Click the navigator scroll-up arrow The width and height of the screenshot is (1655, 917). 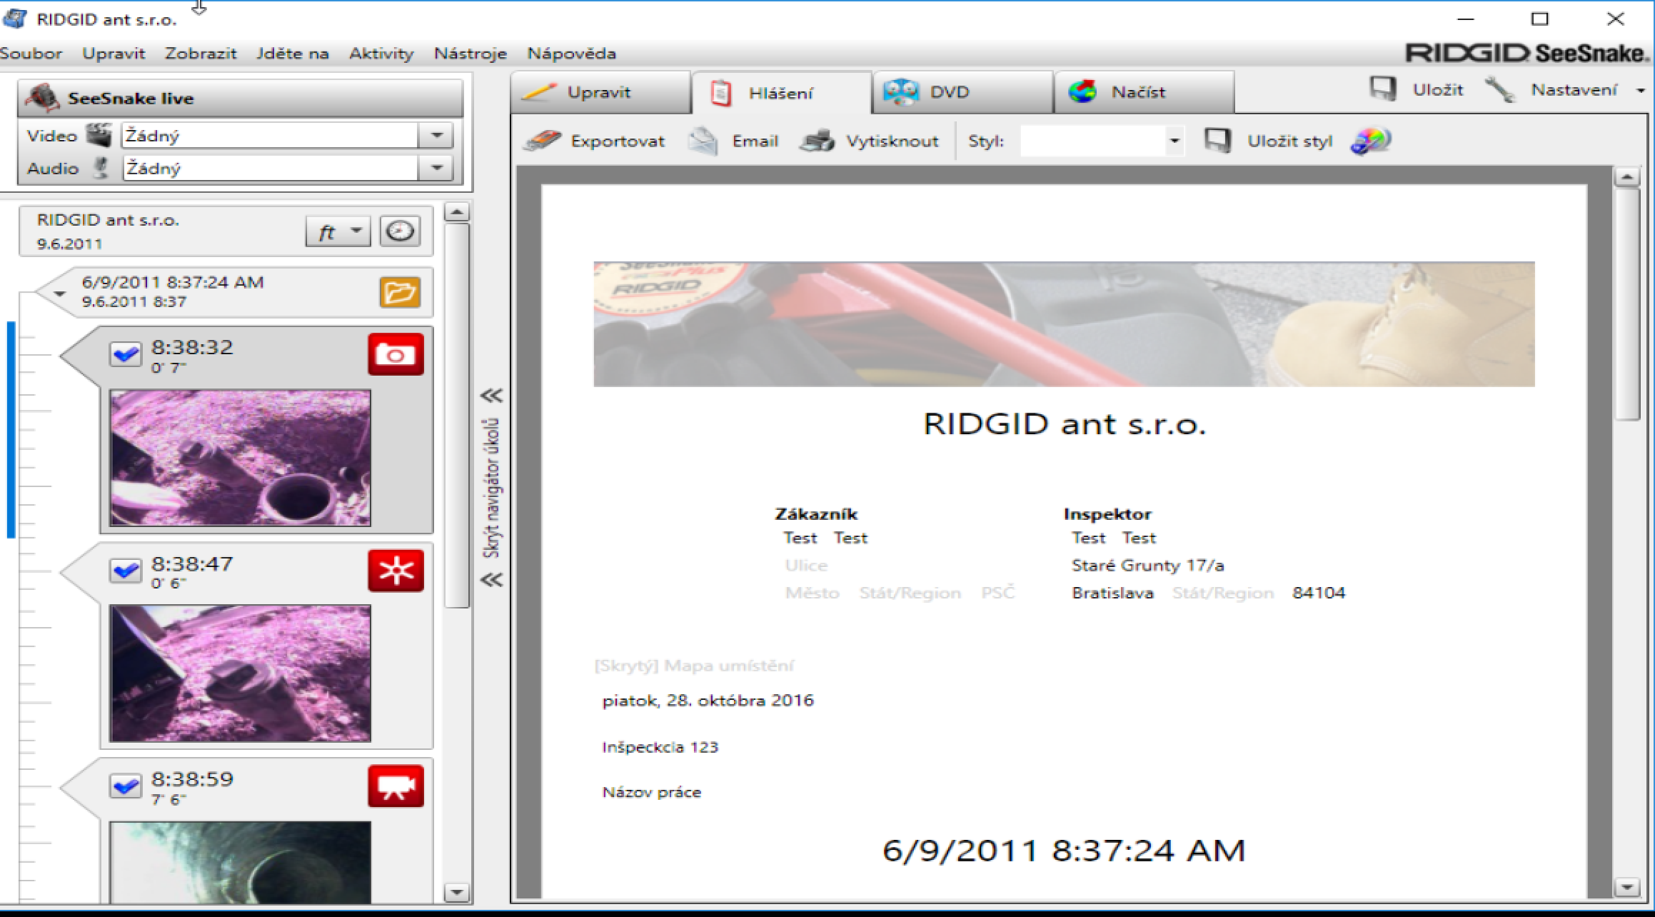click(x=457, y=212)
